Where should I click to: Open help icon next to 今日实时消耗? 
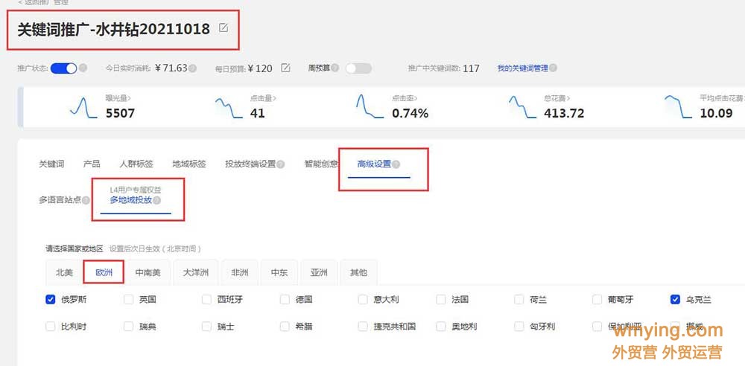coord(192,68)
